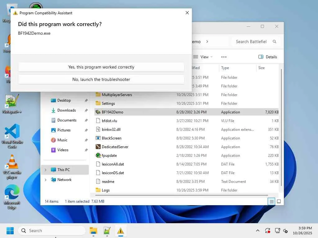Open the Settings folder icon
Viewport: 318px width, 238px height.
click(98, 103)
